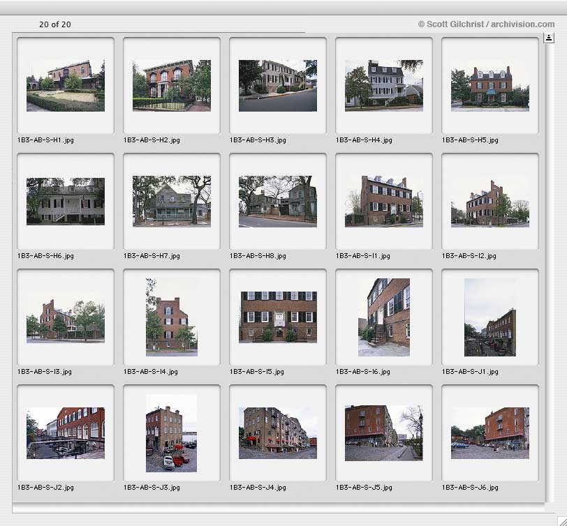
Task: Click the filename label 1B3-AB-S-H1.jpg
Action: click(45, 140)
